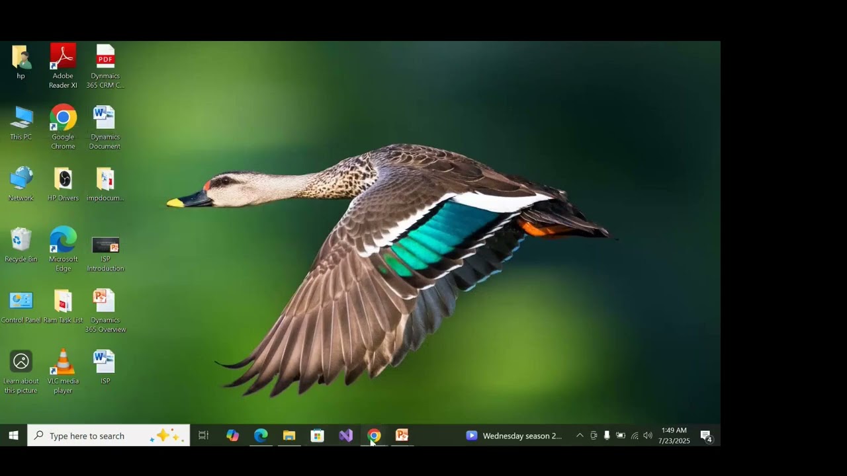Screen dimensions: 847x476
Task: Select the impdocum... folder icon
Action: (105, 184)
